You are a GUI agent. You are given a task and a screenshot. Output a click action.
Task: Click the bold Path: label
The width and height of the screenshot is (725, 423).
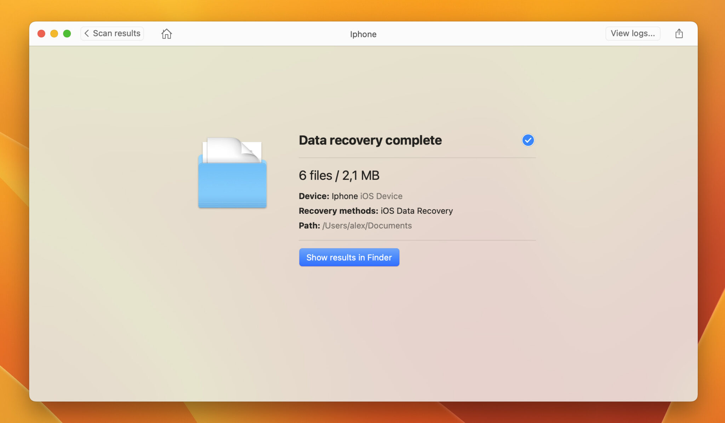click(x=309, y=226)
